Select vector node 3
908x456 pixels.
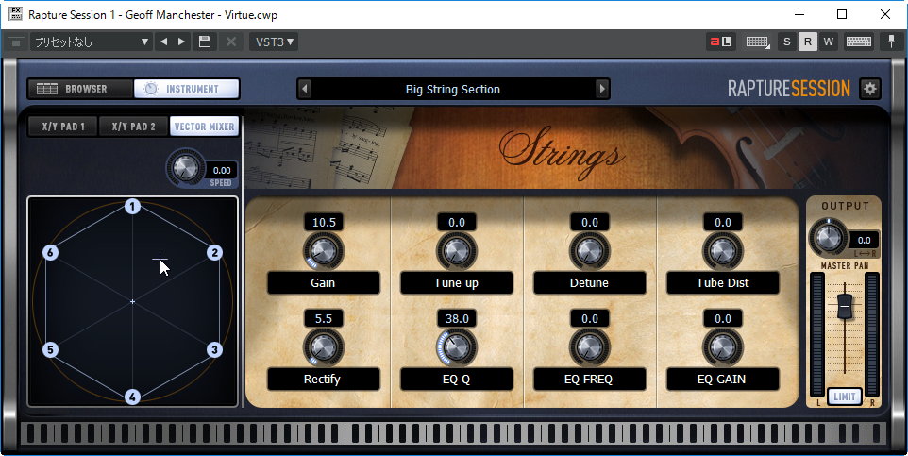pyautogui.click(x=215, y=349)
